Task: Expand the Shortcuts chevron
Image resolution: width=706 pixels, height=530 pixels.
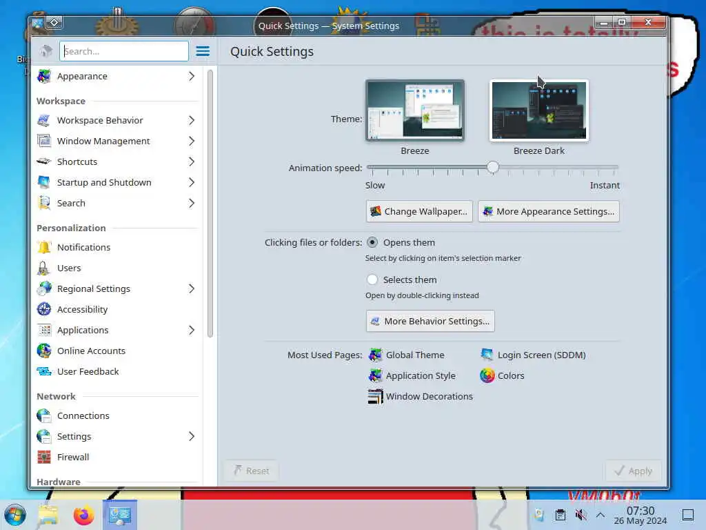Action: [192, 161]
